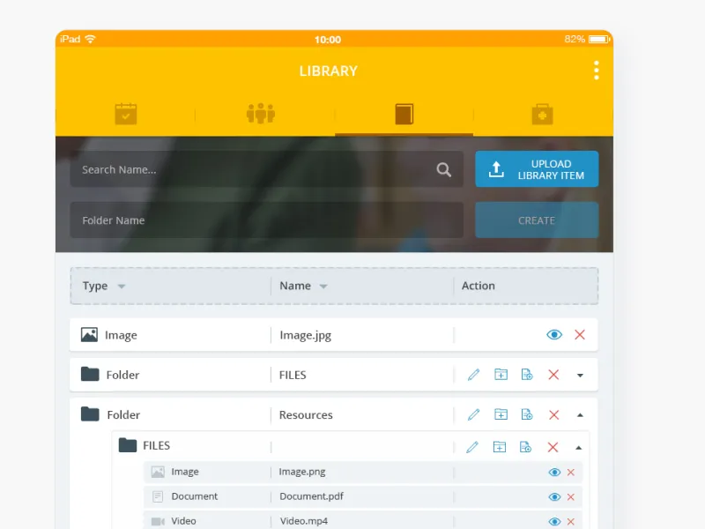The width and height of the screenshot is (705, 529).
Task: Select the Document.pdf file name
Action: (x=311, y=496)
